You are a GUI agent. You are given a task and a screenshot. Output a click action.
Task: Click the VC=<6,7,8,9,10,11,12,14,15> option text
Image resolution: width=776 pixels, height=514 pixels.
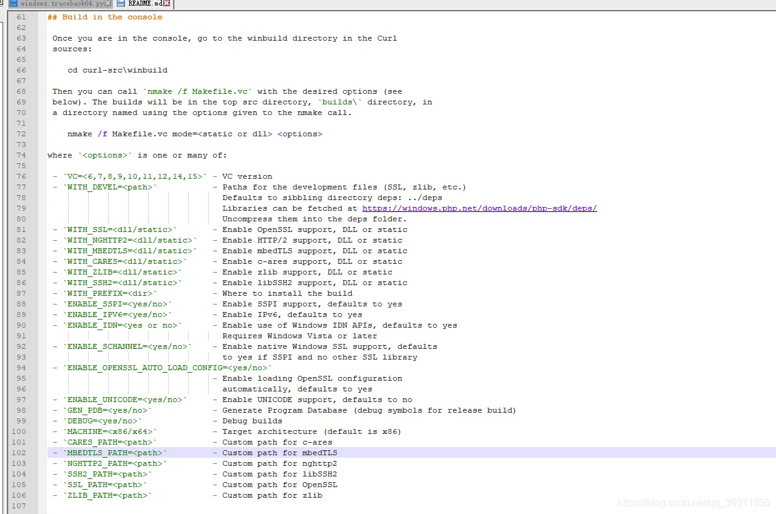(135, 176)
